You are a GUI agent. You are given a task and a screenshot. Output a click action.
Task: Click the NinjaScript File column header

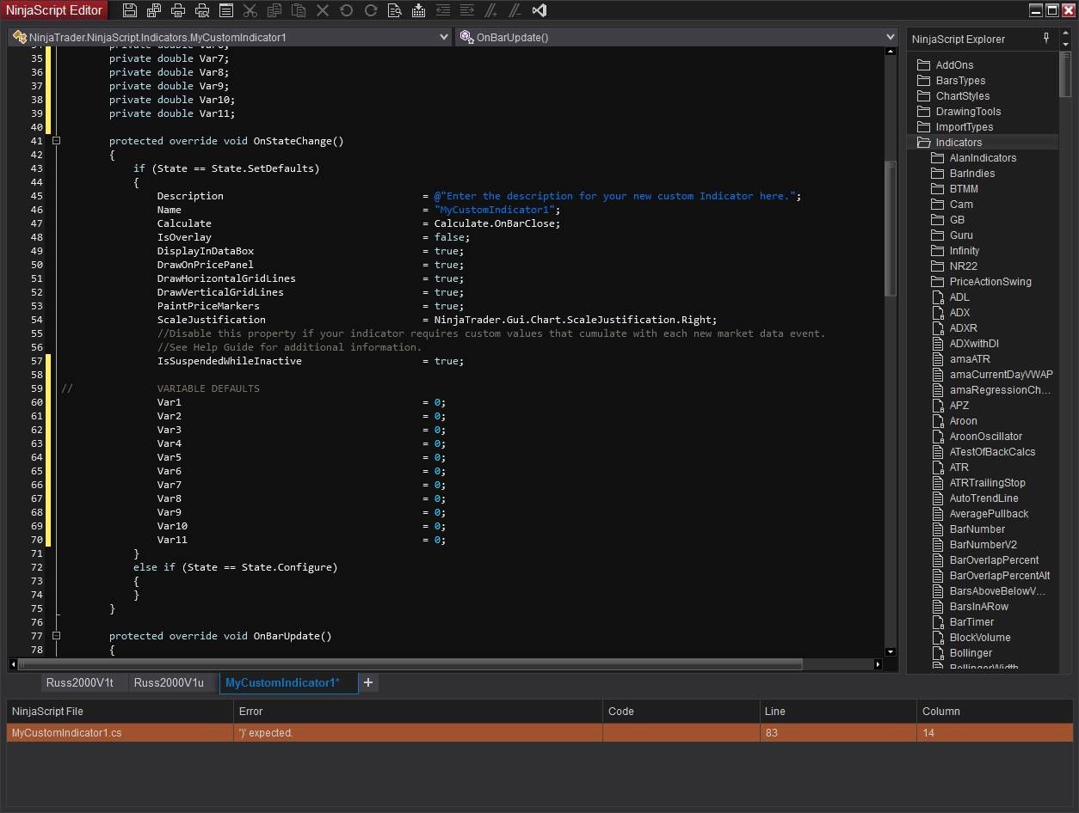click(x=120, y=712)
